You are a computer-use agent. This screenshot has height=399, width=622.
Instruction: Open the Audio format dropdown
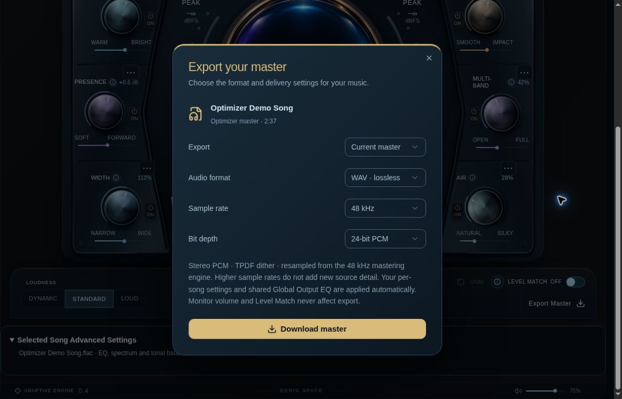point(385,177)
